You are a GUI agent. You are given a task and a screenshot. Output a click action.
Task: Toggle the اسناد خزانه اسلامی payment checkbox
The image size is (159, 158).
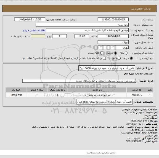coord(104,58)
